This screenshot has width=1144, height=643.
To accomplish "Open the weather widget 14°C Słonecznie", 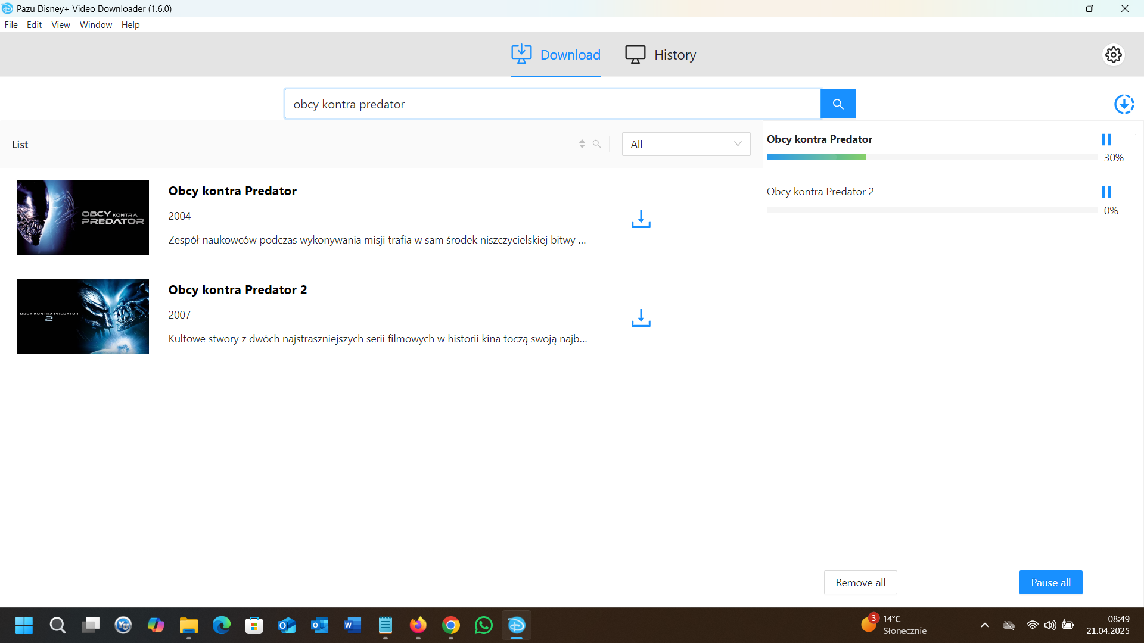I will (894, 625).
